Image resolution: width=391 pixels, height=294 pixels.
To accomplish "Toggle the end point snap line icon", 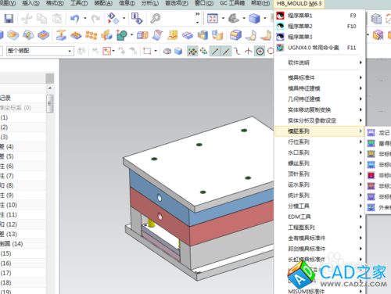I will point(215,51).
